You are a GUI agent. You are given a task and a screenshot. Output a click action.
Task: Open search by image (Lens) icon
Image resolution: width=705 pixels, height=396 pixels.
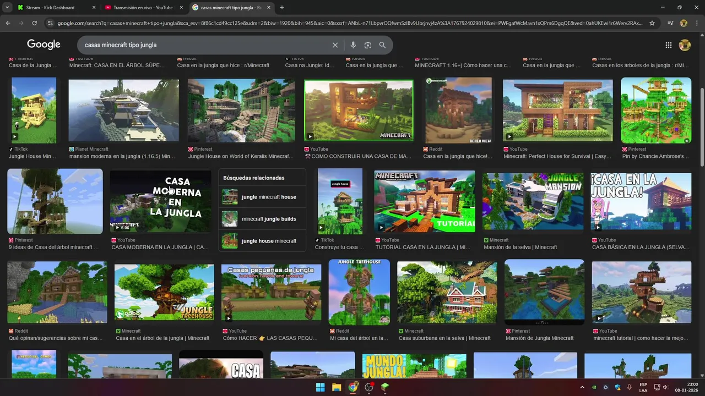click(368, 45)
